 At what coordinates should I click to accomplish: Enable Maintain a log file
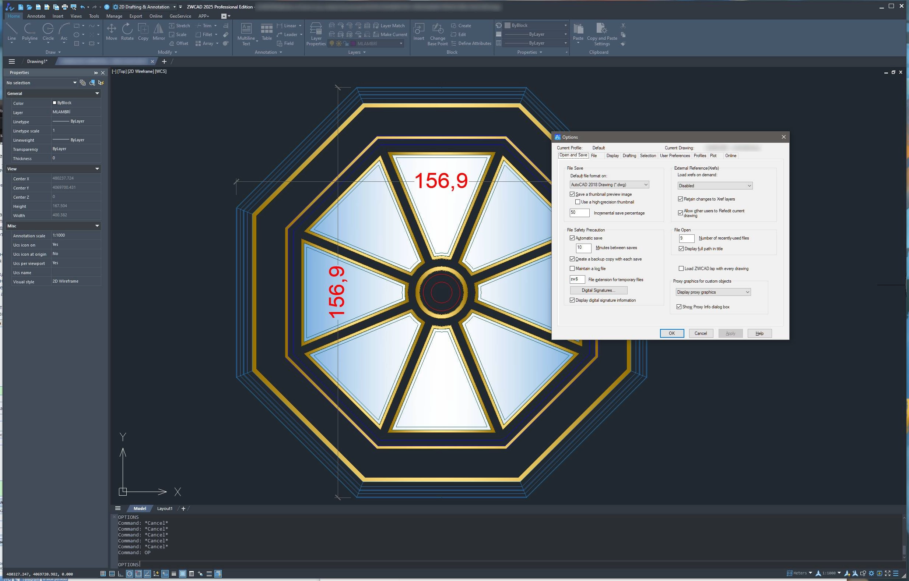tap(572, 269)
